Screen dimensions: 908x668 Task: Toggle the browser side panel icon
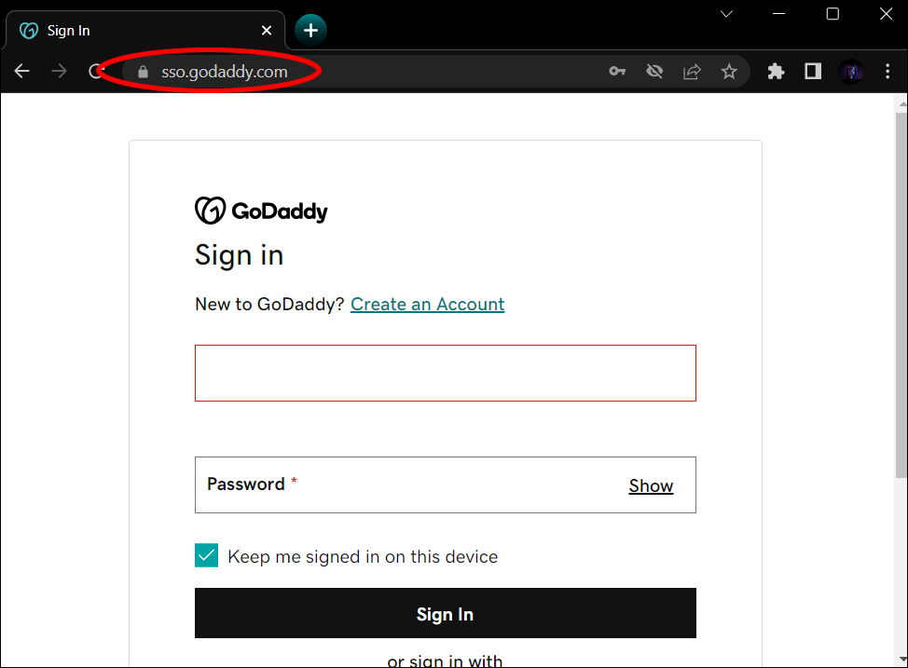click(x=813, y=71)
